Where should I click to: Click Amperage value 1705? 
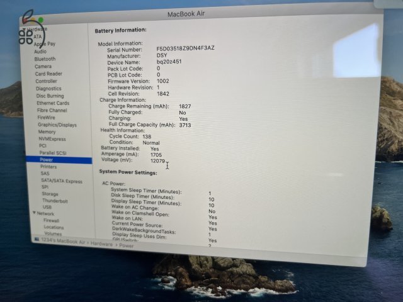click(156, 155)
